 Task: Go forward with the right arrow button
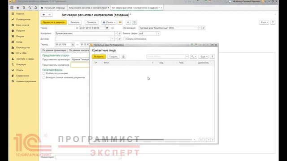pos(50,15)
